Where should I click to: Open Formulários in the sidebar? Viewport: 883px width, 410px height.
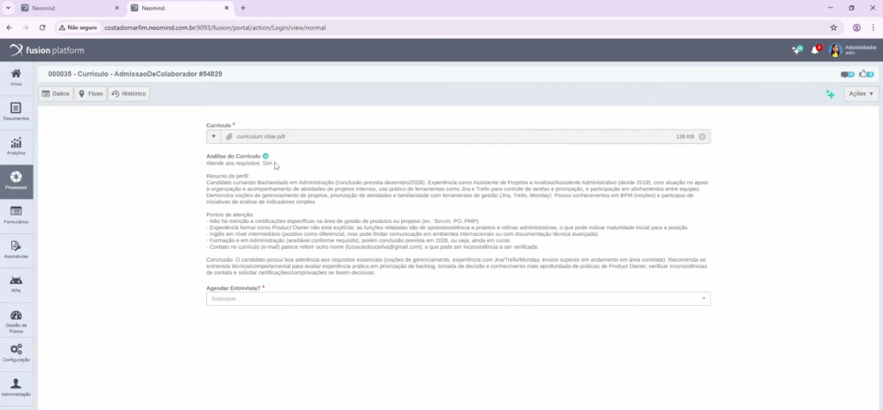(16, 214)
